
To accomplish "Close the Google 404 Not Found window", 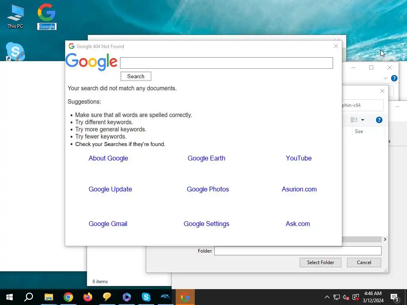I will (335, 46).
